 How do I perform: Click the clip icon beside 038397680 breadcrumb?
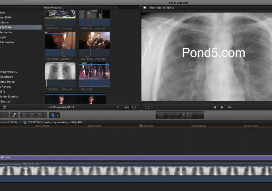[x=25, y=122]
